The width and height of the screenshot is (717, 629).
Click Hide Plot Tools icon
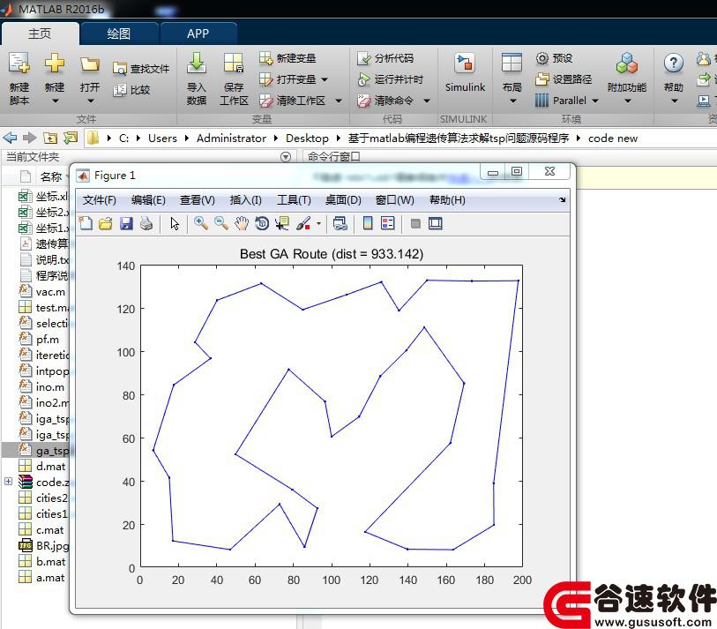pyautogui.click(x=415, y=223)
